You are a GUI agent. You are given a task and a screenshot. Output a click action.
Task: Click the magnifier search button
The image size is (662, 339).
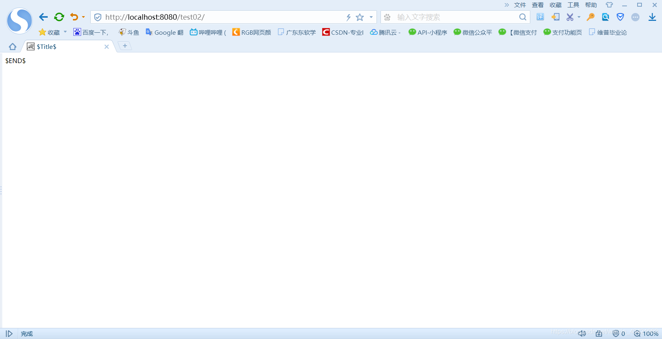pos(523,17)
